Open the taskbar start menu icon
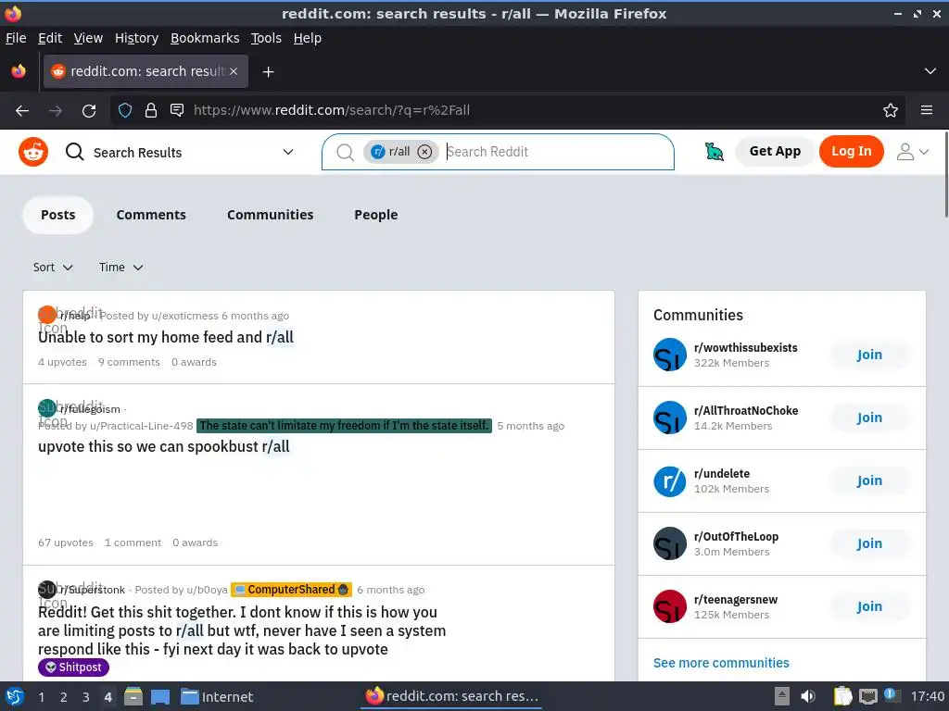This screenshot has width=949, height=711. click(x=15, y=696)
